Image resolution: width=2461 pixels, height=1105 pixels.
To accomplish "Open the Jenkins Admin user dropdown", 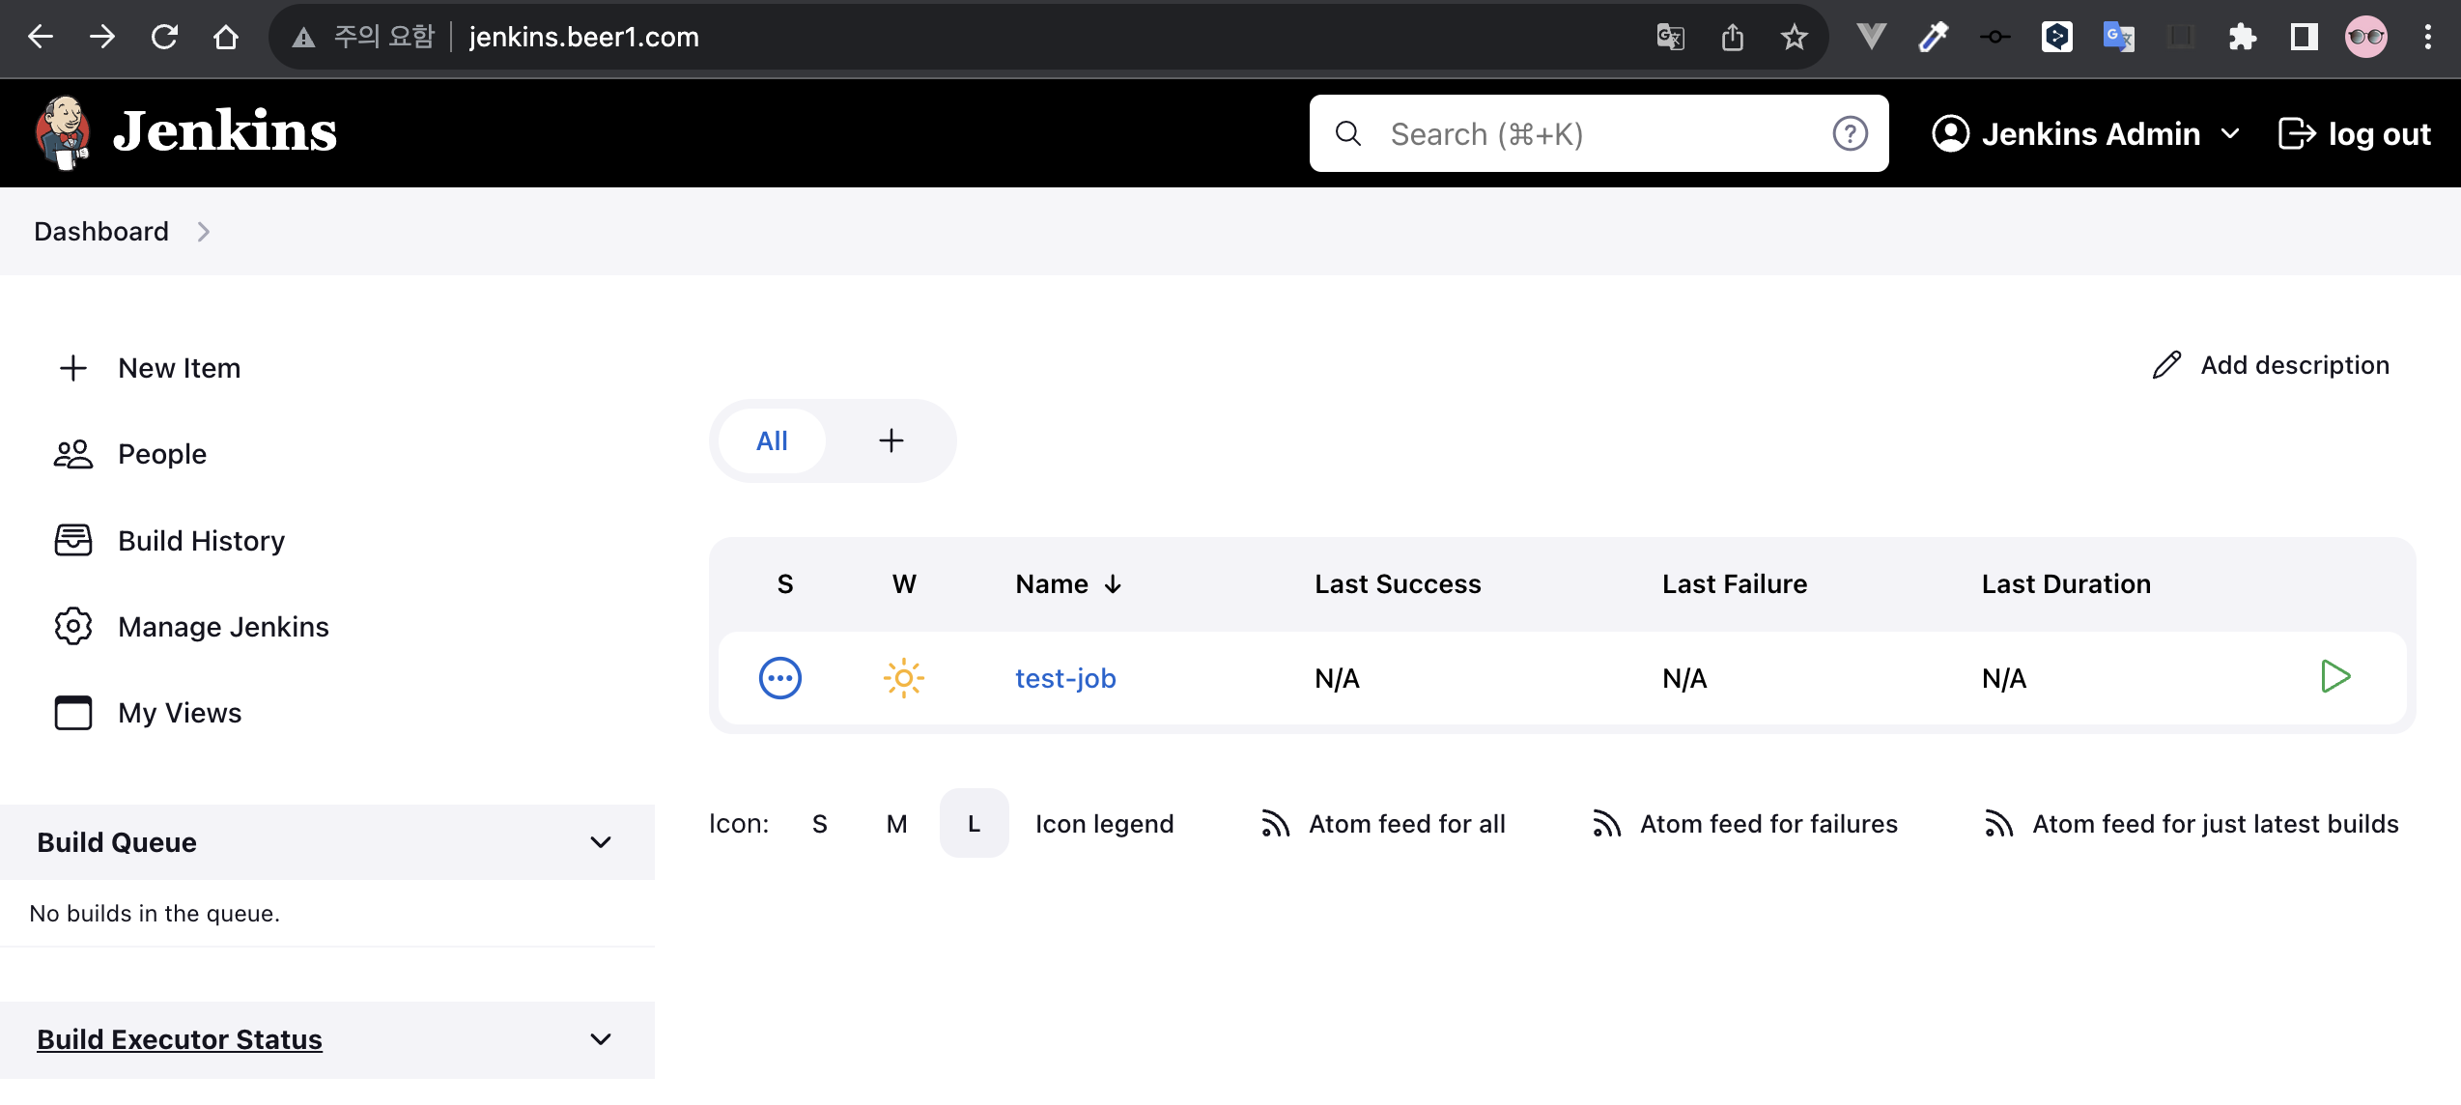I will coord(2230,133).
